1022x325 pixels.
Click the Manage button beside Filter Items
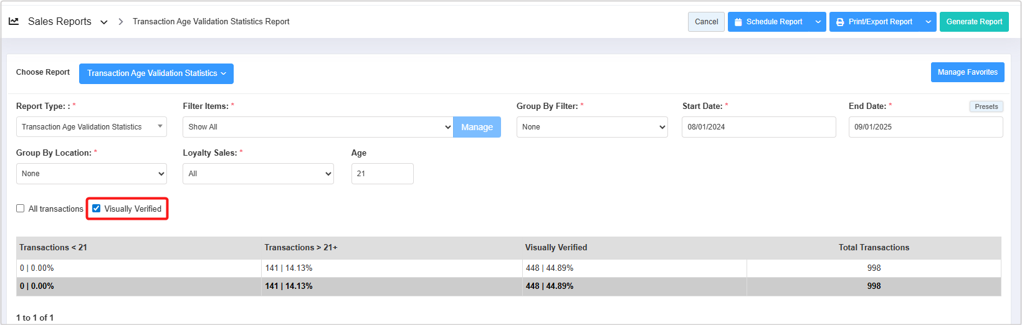(x=477, y=127)
